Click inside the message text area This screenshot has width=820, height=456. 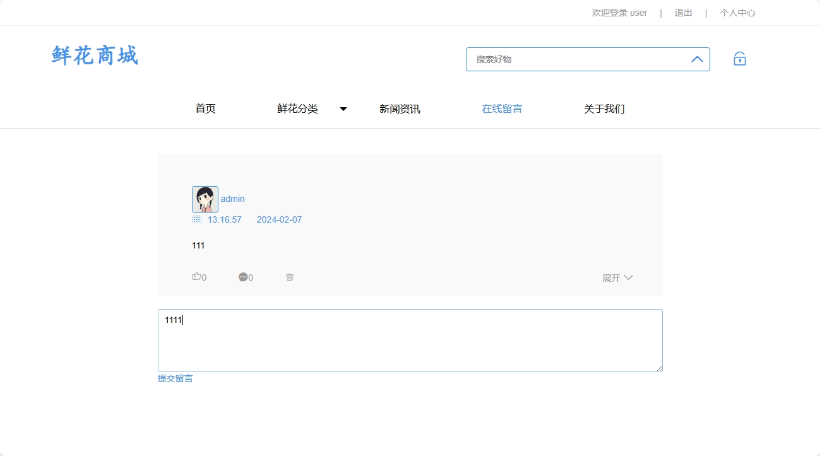[410, 341]
